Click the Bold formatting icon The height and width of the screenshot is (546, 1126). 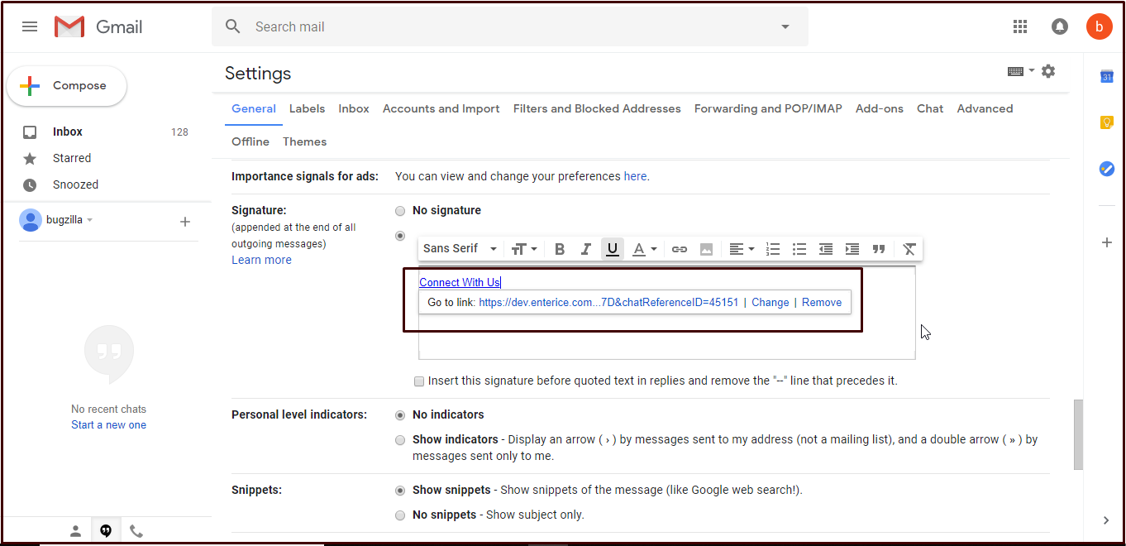click(560, 249)
